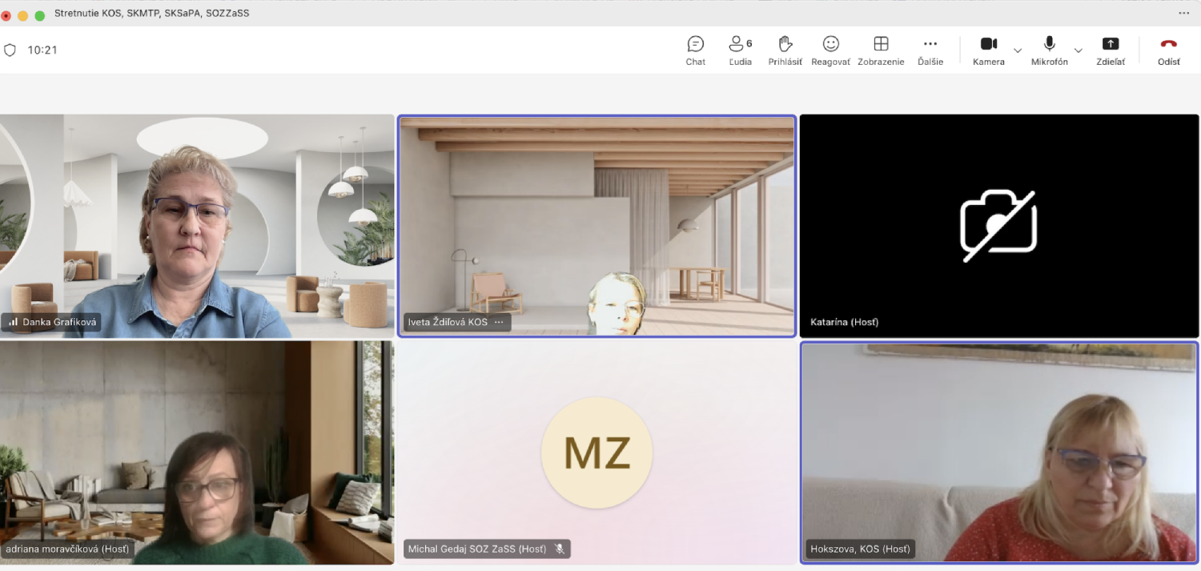Click the camera-off icon in Katarína's tile
1201x571 pixels.
tap(998, 225)
